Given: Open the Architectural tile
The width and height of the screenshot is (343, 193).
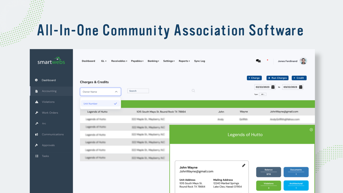Looking at the screenshot, I should point(296,185).
